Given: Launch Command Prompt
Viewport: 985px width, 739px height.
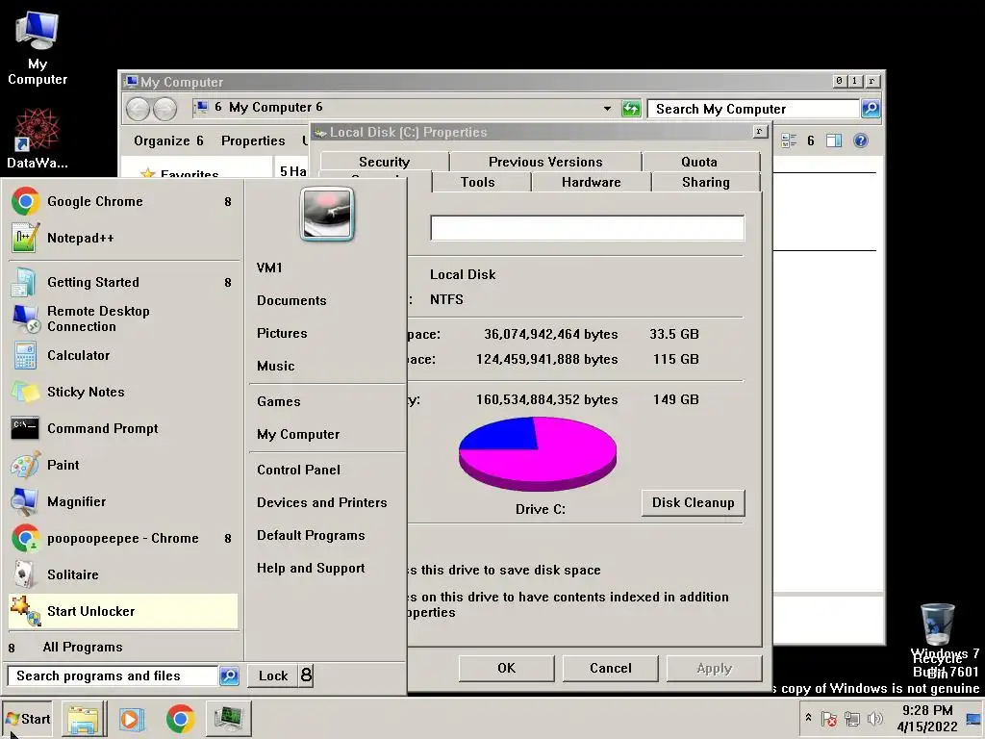Looking at the screenshot, I should coord(123,428).
